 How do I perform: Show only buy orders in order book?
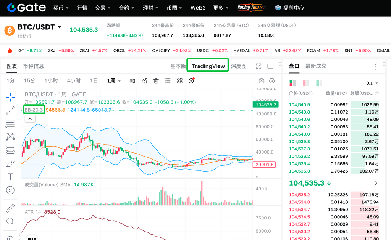point(319,83)
